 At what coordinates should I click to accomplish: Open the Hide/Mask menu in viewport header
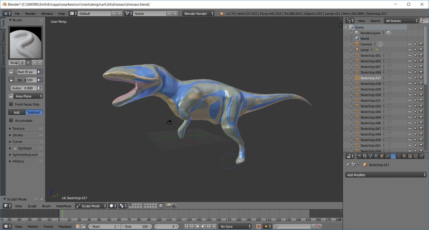[x=64, y=206]
